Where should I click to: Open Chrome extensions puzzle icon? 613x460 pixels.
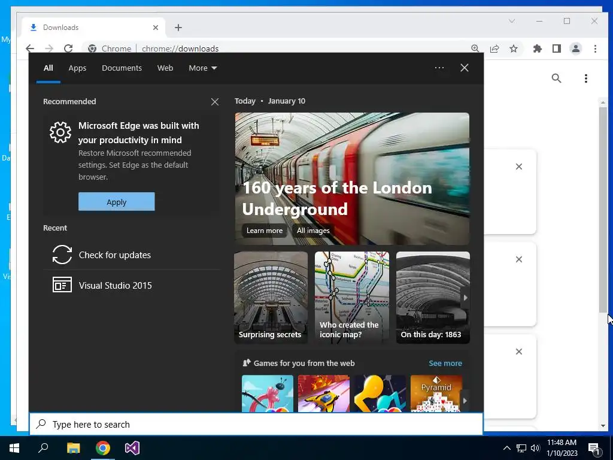click(538, 49)
